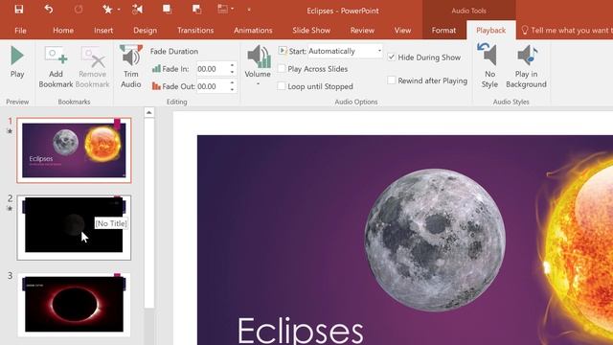This screenshot has width=613, height=345.
Task: Click the Bring Forward layered squares icon
Action: (168, 9)
